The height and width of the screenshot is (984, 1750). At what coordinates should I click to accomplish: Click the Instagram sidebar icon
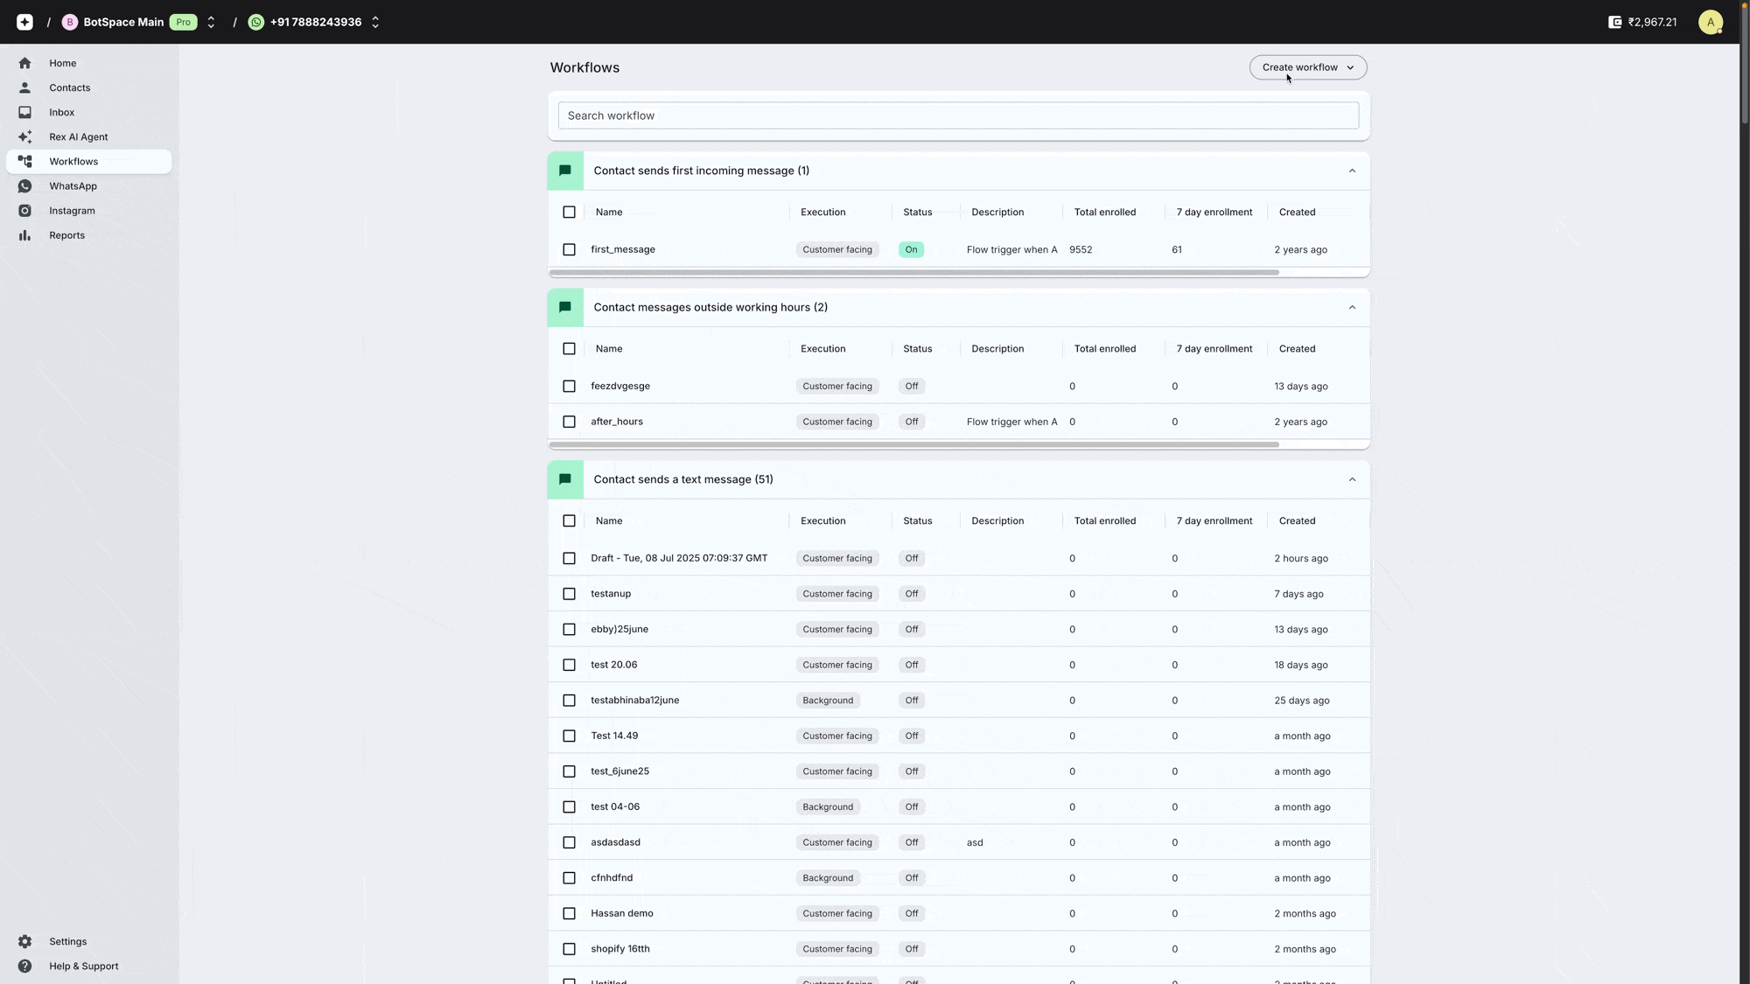[24, 211]
